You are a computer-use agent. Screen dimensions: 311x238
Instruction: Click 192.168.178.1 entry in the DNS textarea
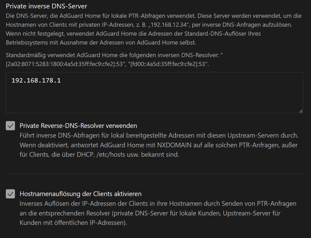tap(36, 80)
